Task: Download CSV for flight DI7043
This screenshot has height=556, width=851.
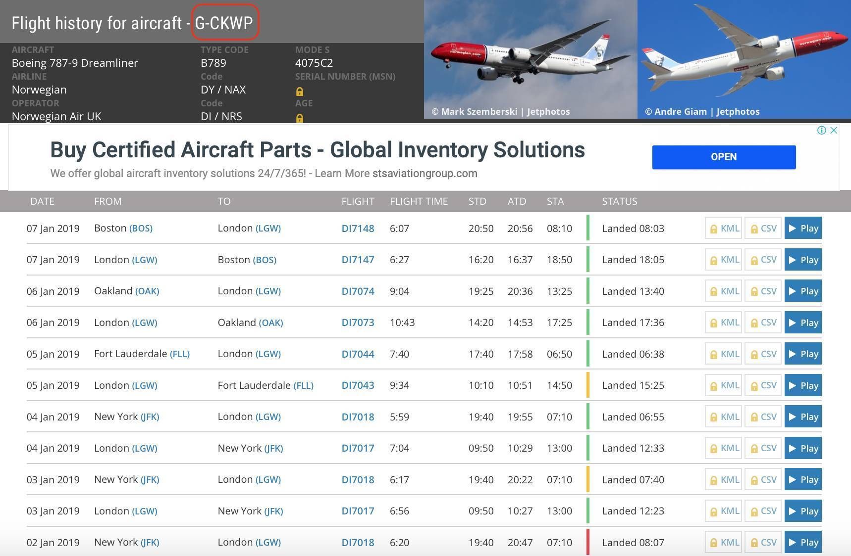Action: tap(763, 385)
